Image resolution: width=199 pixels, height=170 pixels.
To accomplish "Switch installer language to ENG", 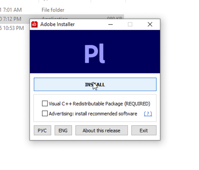I will click(x=63, y=131).
